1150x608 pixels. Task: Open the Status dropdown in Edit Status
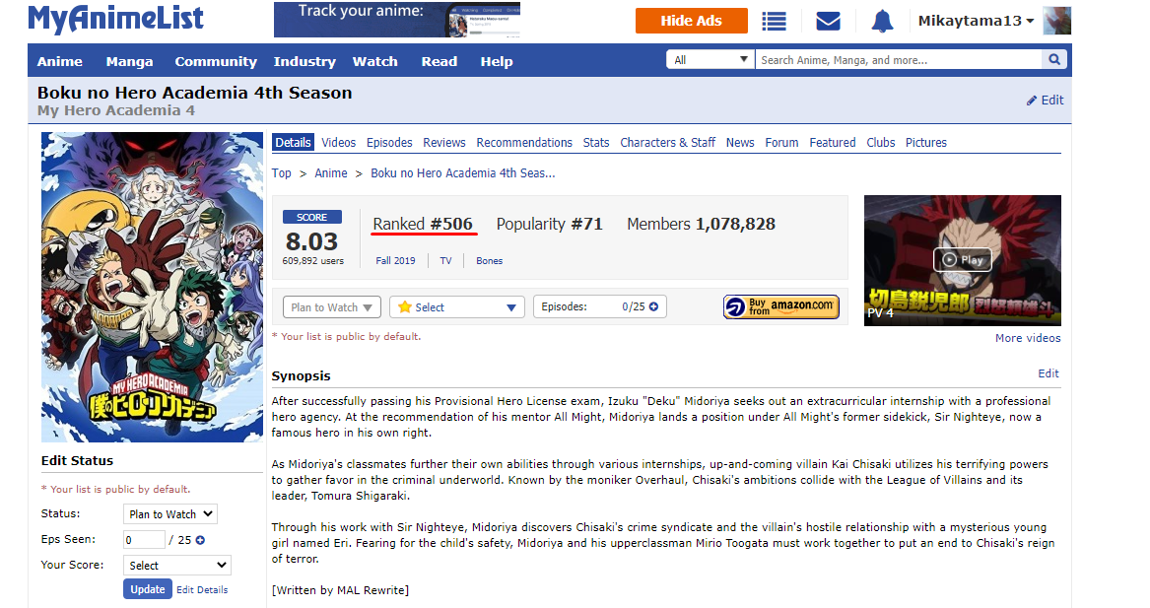[x=170, y=514]
